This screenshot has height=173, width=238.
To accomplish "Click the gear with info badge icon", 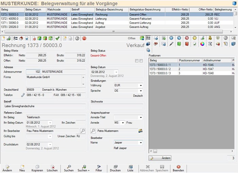I will tap(148, 50).
